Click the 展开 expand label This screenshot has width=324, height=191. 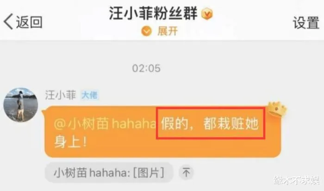168,32
